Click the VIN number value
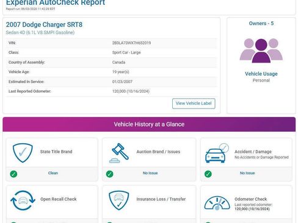This screenshot has height=223, width=298. point(131,43)
